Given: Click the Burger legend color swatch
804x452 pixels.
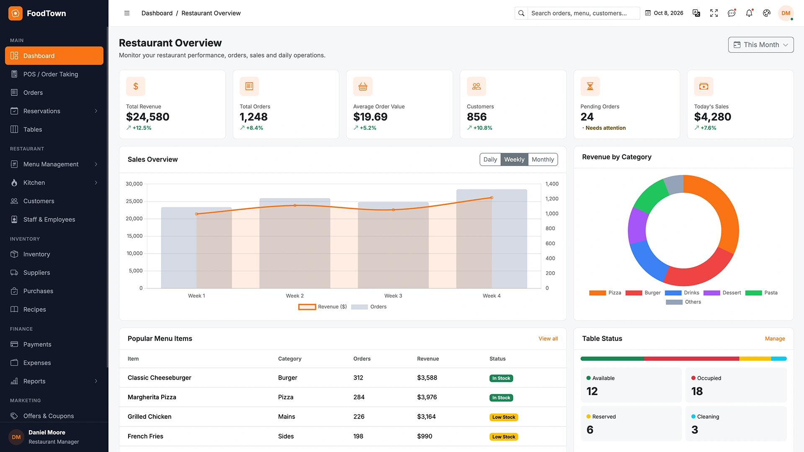Looking at the screenshot, I should pyautogui.click(x=634, y=293).
